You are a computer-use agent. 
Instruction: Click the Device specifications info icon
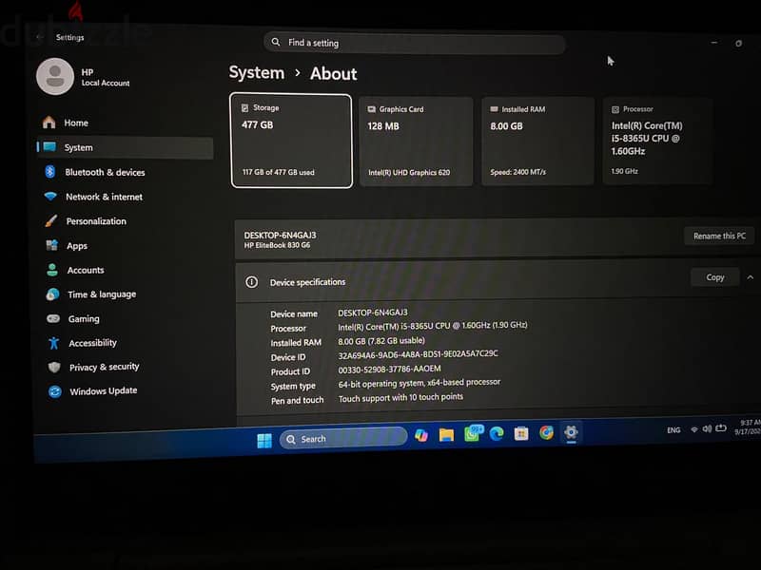pos(251,281)
